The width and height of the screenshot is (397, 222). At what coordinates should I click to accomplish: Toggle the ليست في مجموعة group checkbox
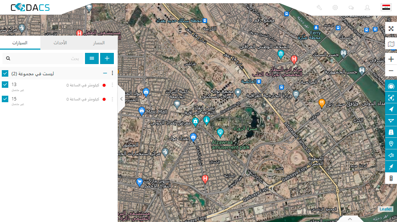pyautogui.click(x=5, y=73)
